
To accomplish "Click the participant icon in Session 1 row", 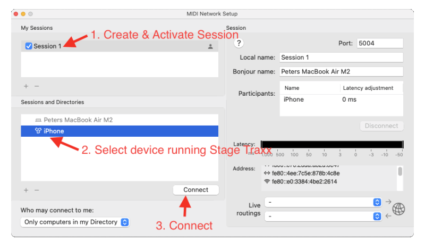I will [210, 46].
